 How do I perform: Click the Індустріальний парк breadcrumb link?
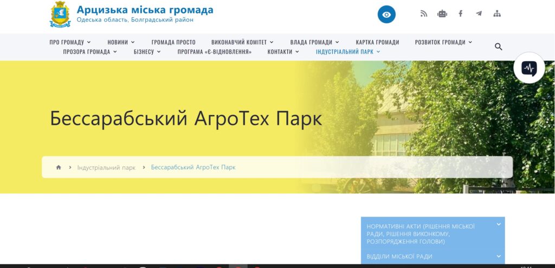pos(106,167)
